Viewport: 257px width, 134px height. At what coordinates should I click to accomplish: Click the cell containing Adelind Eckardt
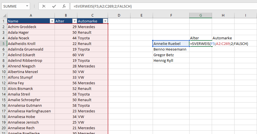pos(31,55)
